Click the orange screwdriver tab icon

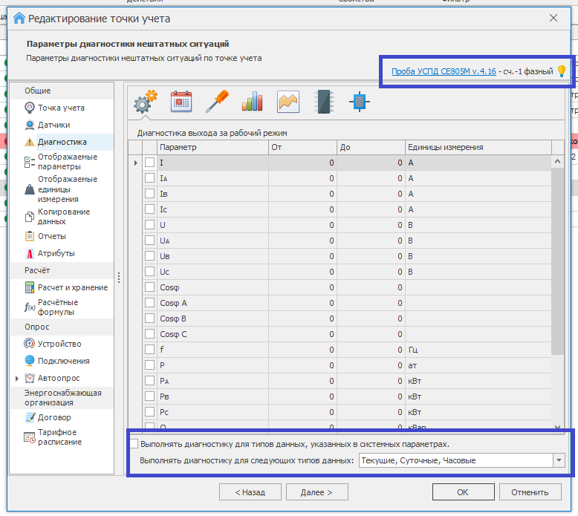pos(217,101)
